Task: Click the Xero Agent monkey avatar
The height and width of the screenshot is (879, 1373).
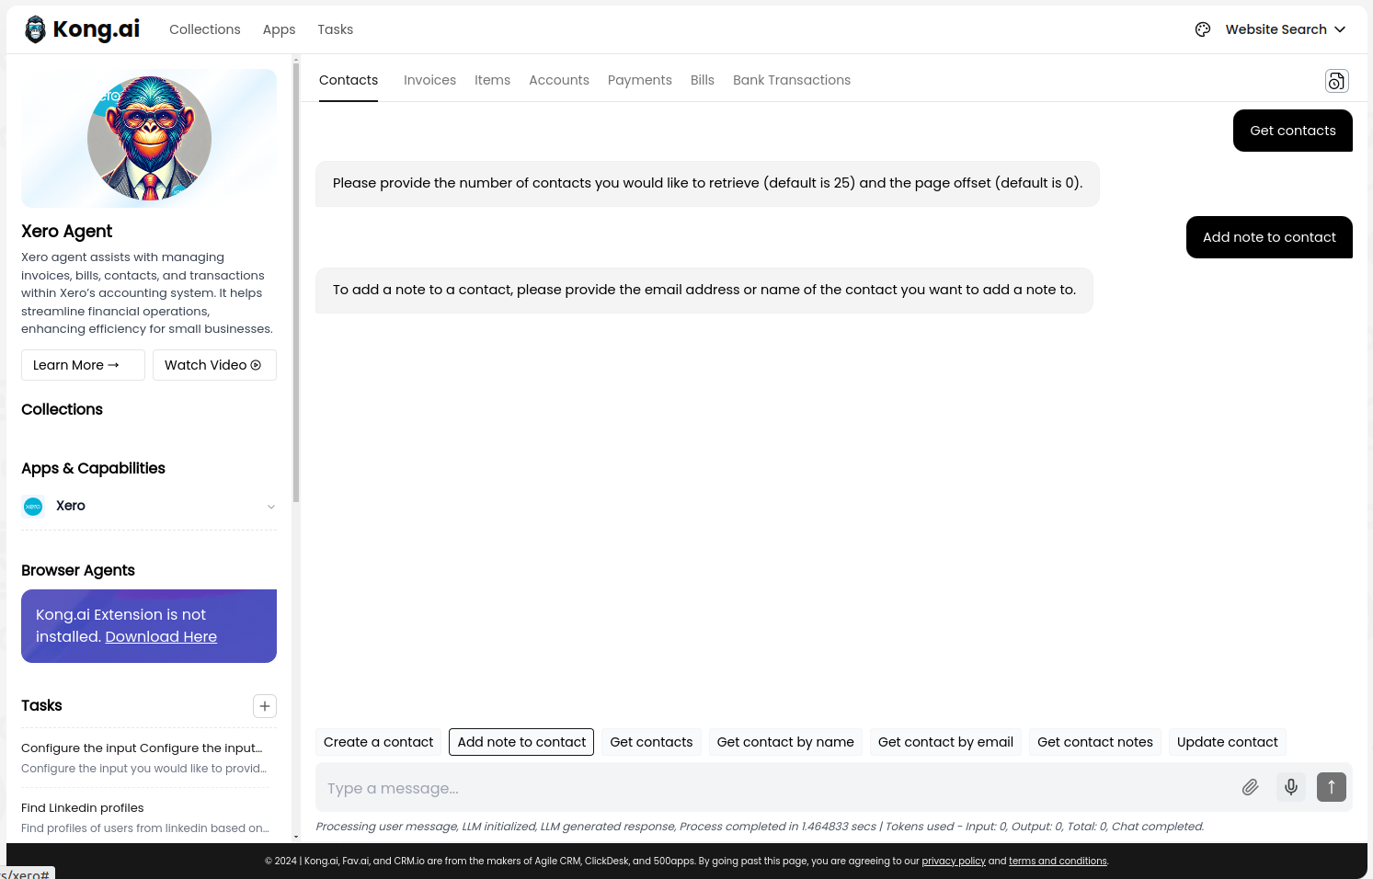Action: pyautogui.click(x=149, y=138)
